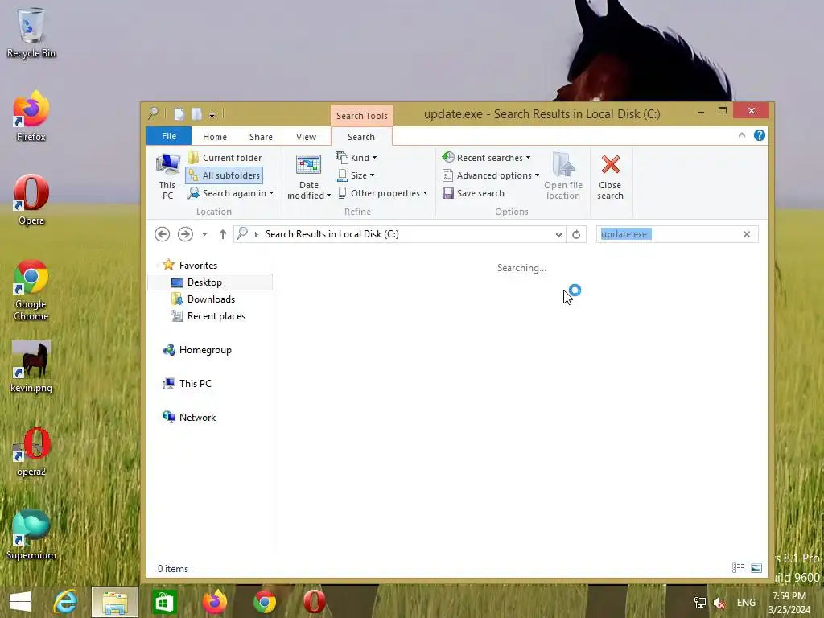Select Desktop in the navigation pane
Image resolution: width=824 pixels, height=618 pixels.
pos(210,282)
